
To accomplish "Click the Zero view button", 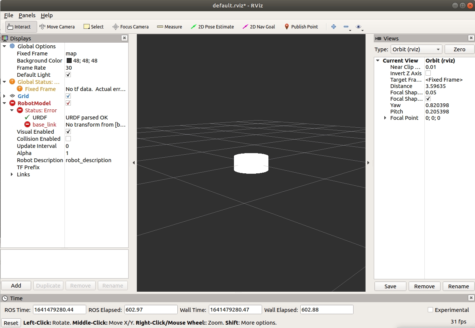I will click(459, 49).
